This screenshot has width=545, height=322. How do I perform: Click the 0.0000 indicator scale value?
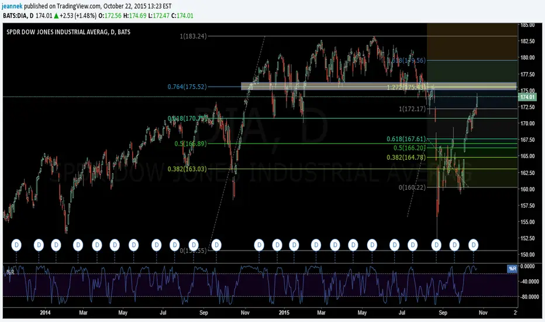(x=528, y=266)
